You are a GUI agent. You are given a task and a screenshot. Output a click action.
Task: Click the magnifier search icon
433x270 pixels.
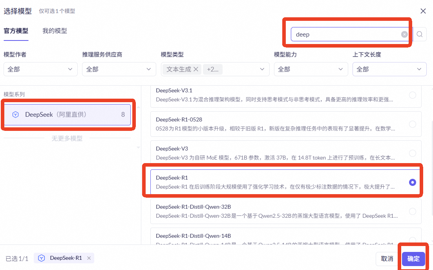coord(420,34)
